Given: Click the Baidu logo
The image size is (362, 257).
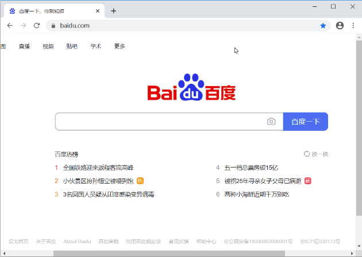Looking at the screenshot, I should 191,87.
